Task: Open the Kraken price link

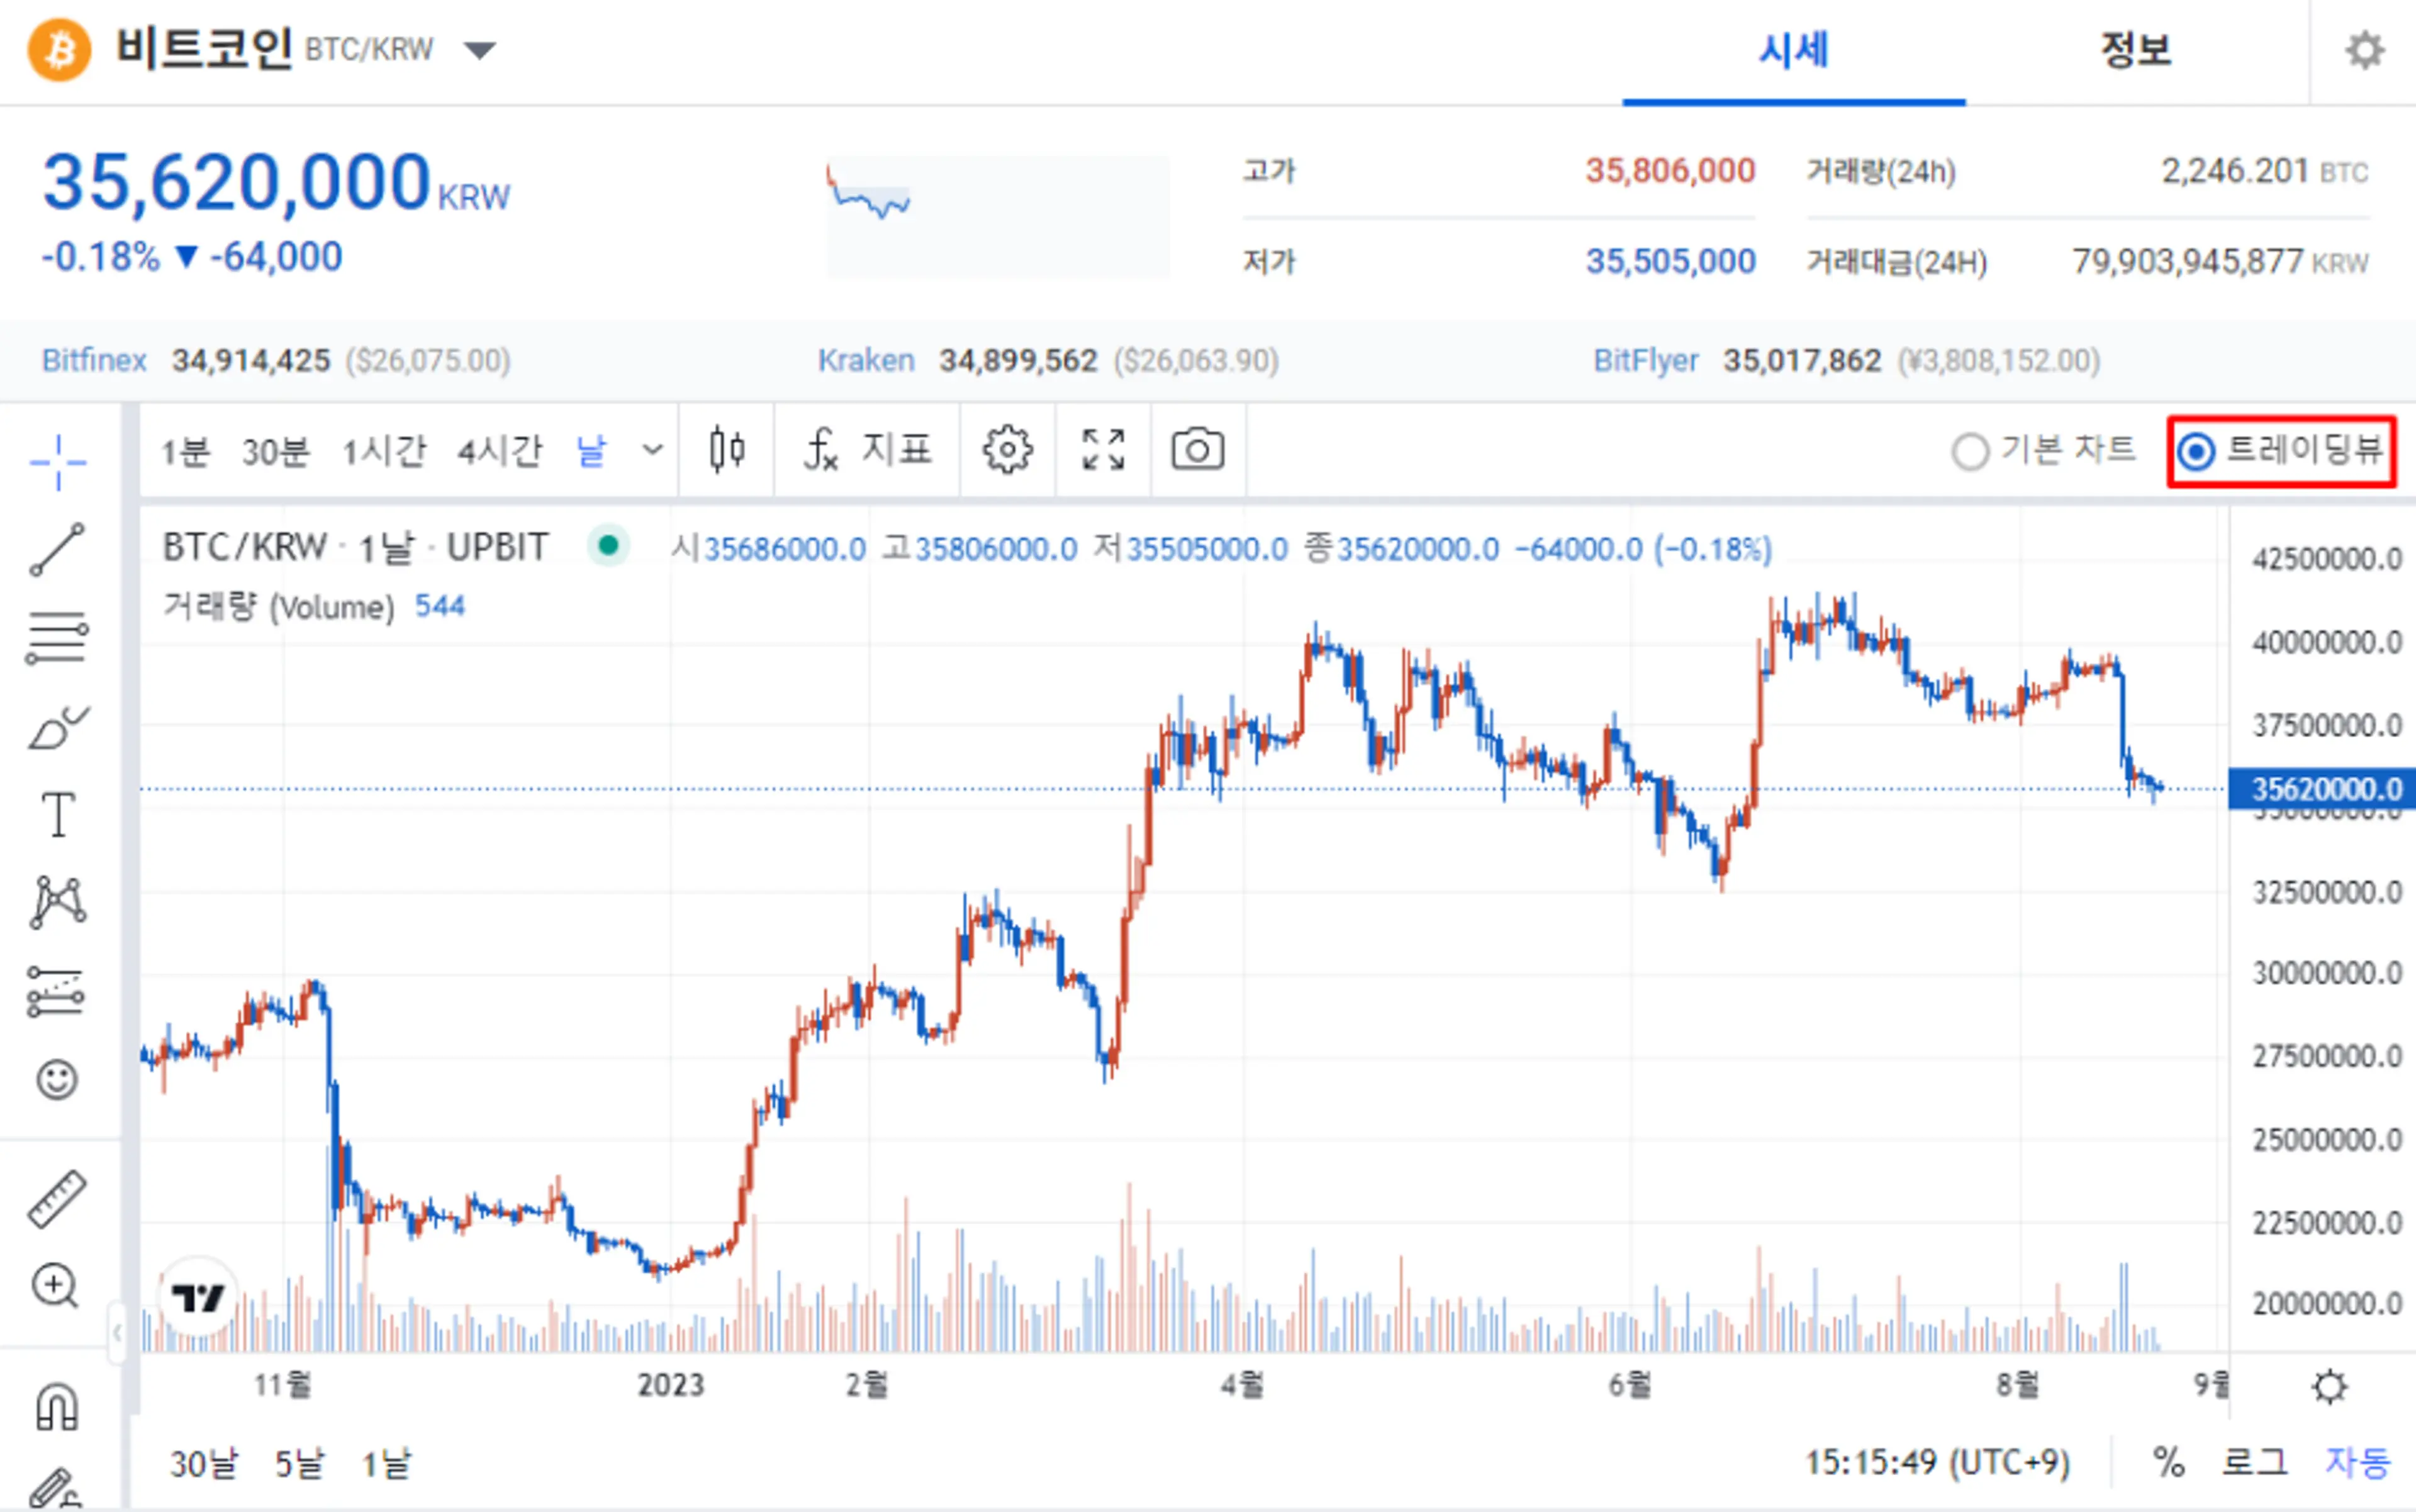Action: [x=866, y=360]
